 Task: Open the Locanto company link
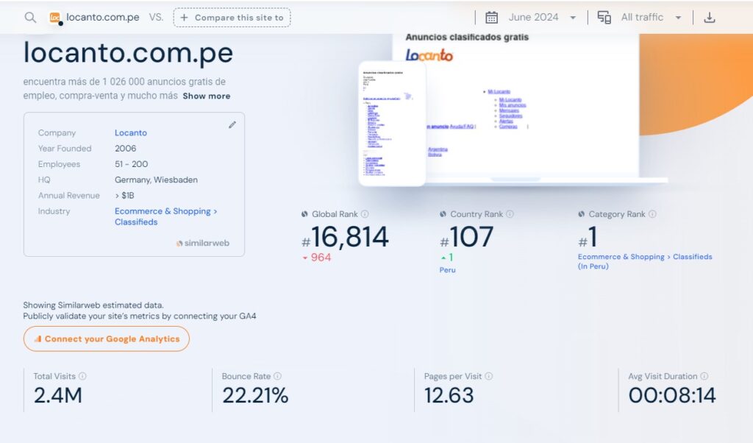click(131, 132)
